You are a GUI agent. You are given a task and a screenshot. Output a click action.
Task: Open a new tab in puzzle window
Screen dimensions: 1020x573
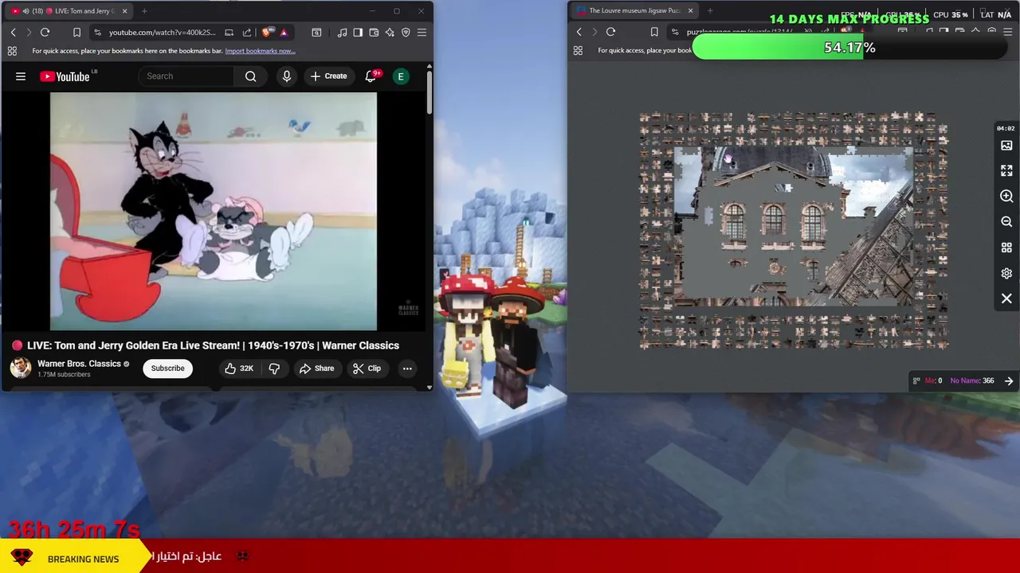pos(710,11)
